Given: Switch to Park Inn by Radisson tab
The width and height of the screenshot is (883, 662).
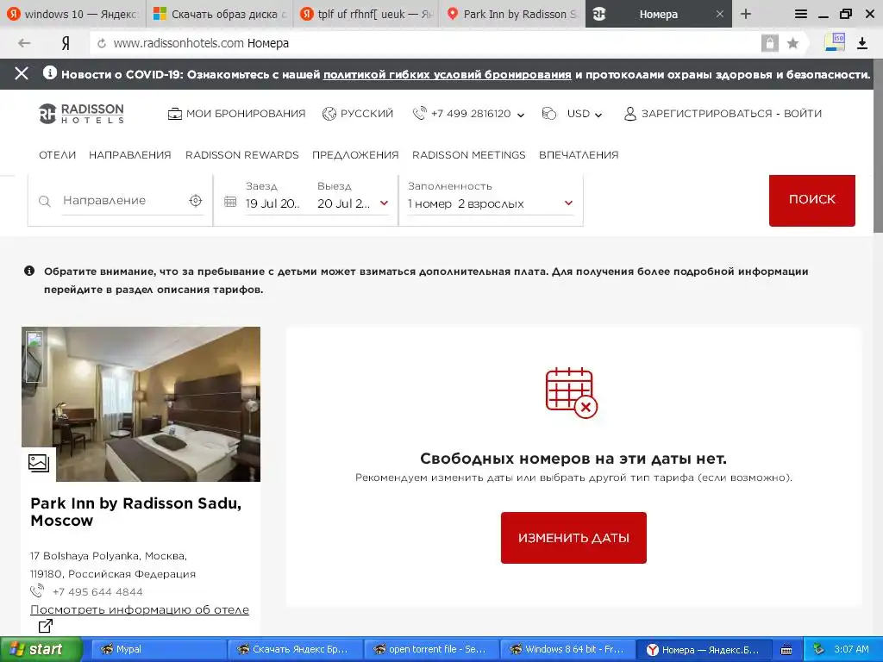Looking at the screenshot, I should coord(512,14).
